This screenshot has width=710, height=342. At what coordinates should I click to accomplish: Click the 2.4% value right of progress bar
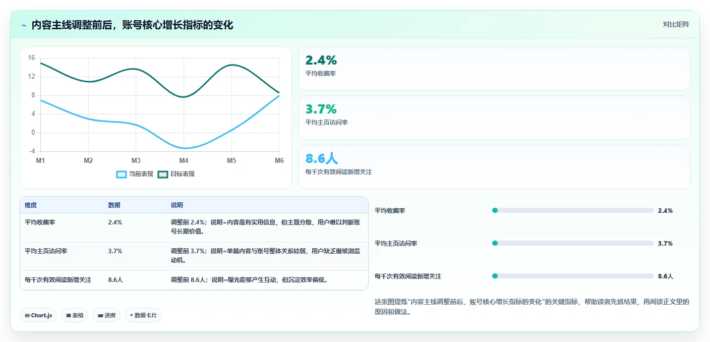coord(665,210)
